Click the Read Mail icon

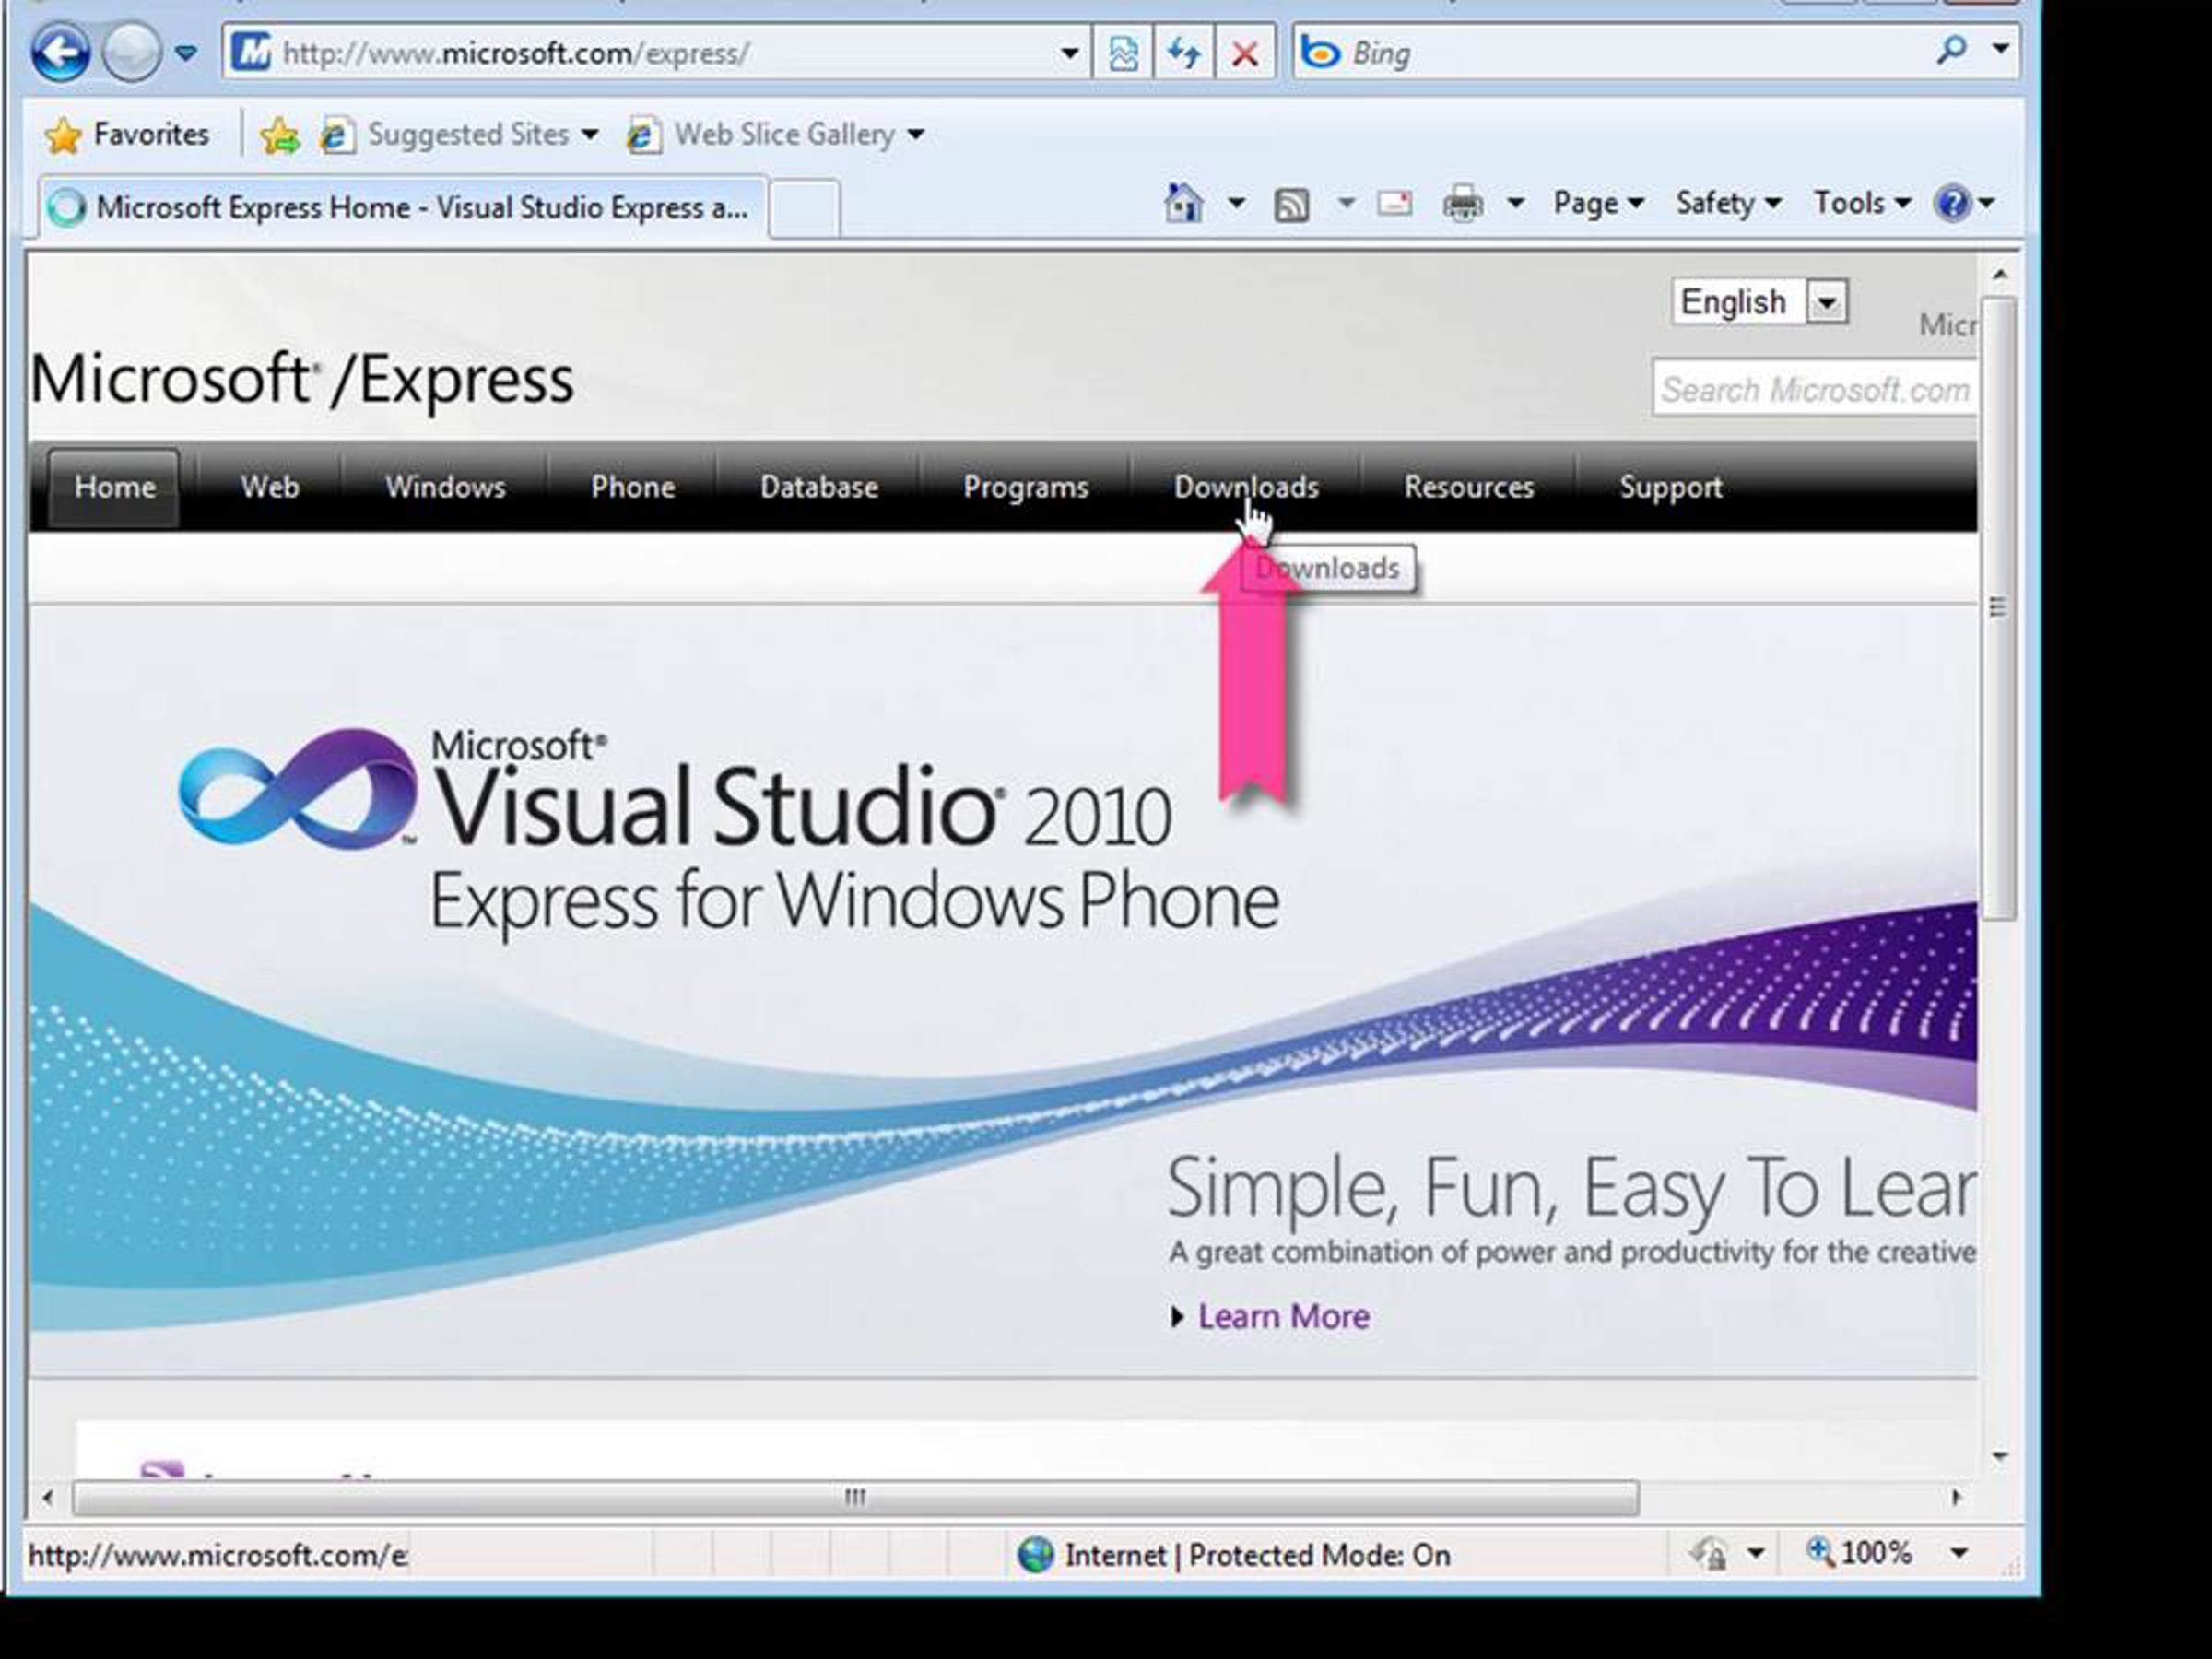click(x=1395, y=204)
